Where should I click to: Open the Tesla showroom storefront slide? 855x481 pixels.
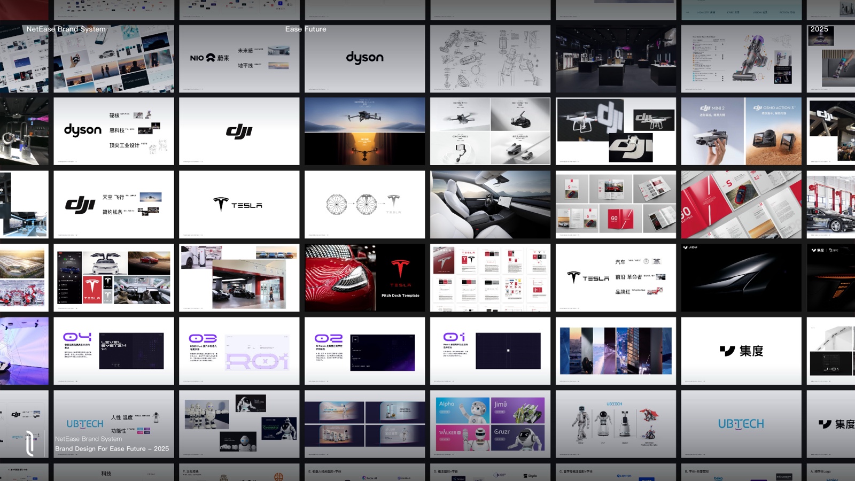click(x=239, y=278)
